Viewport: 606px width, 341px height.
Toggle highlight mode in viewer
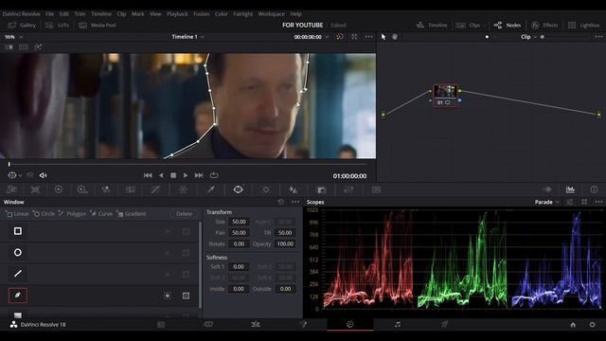pyautogui.click(x=38, y=47)
